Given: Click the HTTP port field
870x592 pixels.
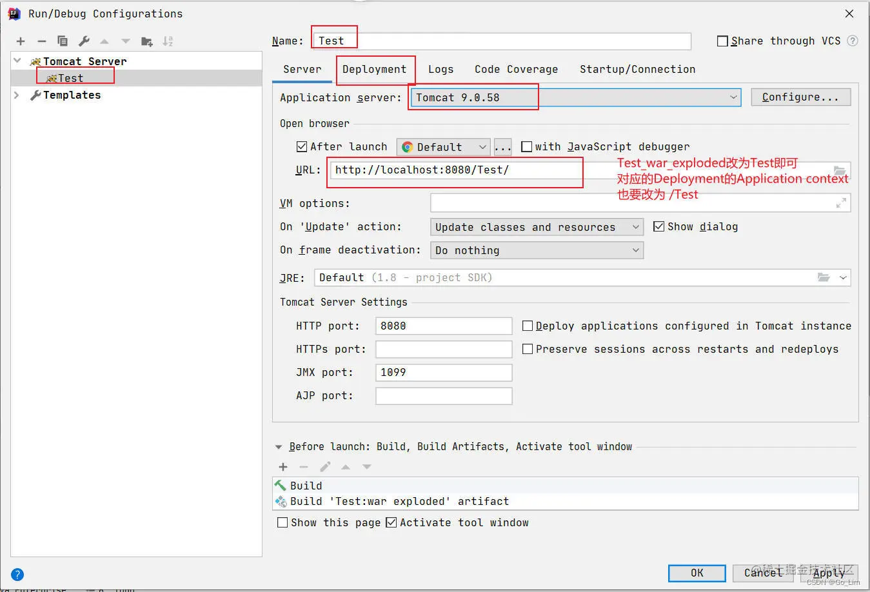Looking at the screenshot, I should [444, 326].
